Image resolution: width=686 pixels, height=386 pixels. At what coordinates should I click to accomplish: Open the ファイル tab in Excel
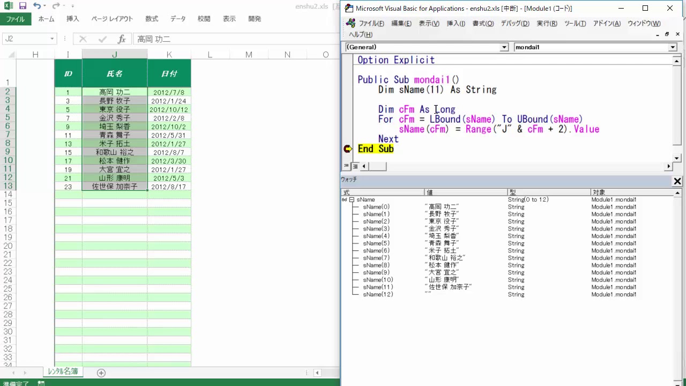(16, 19)
